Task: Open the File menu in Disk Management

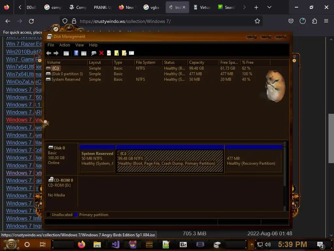Action: (x=51, y=45)
